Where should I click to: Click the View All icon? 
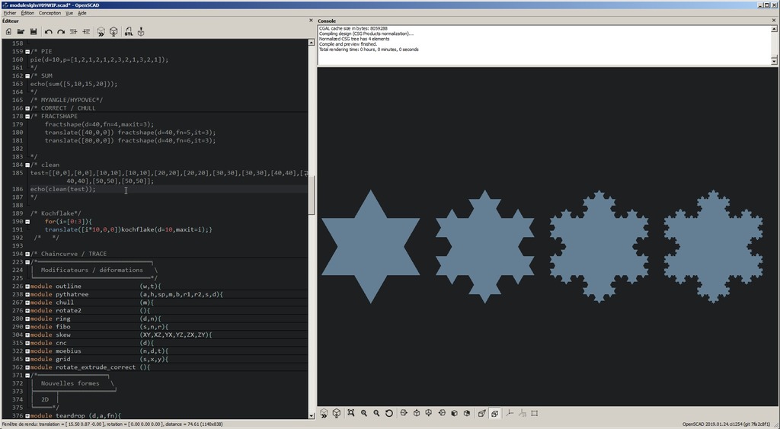click(351, 413)
